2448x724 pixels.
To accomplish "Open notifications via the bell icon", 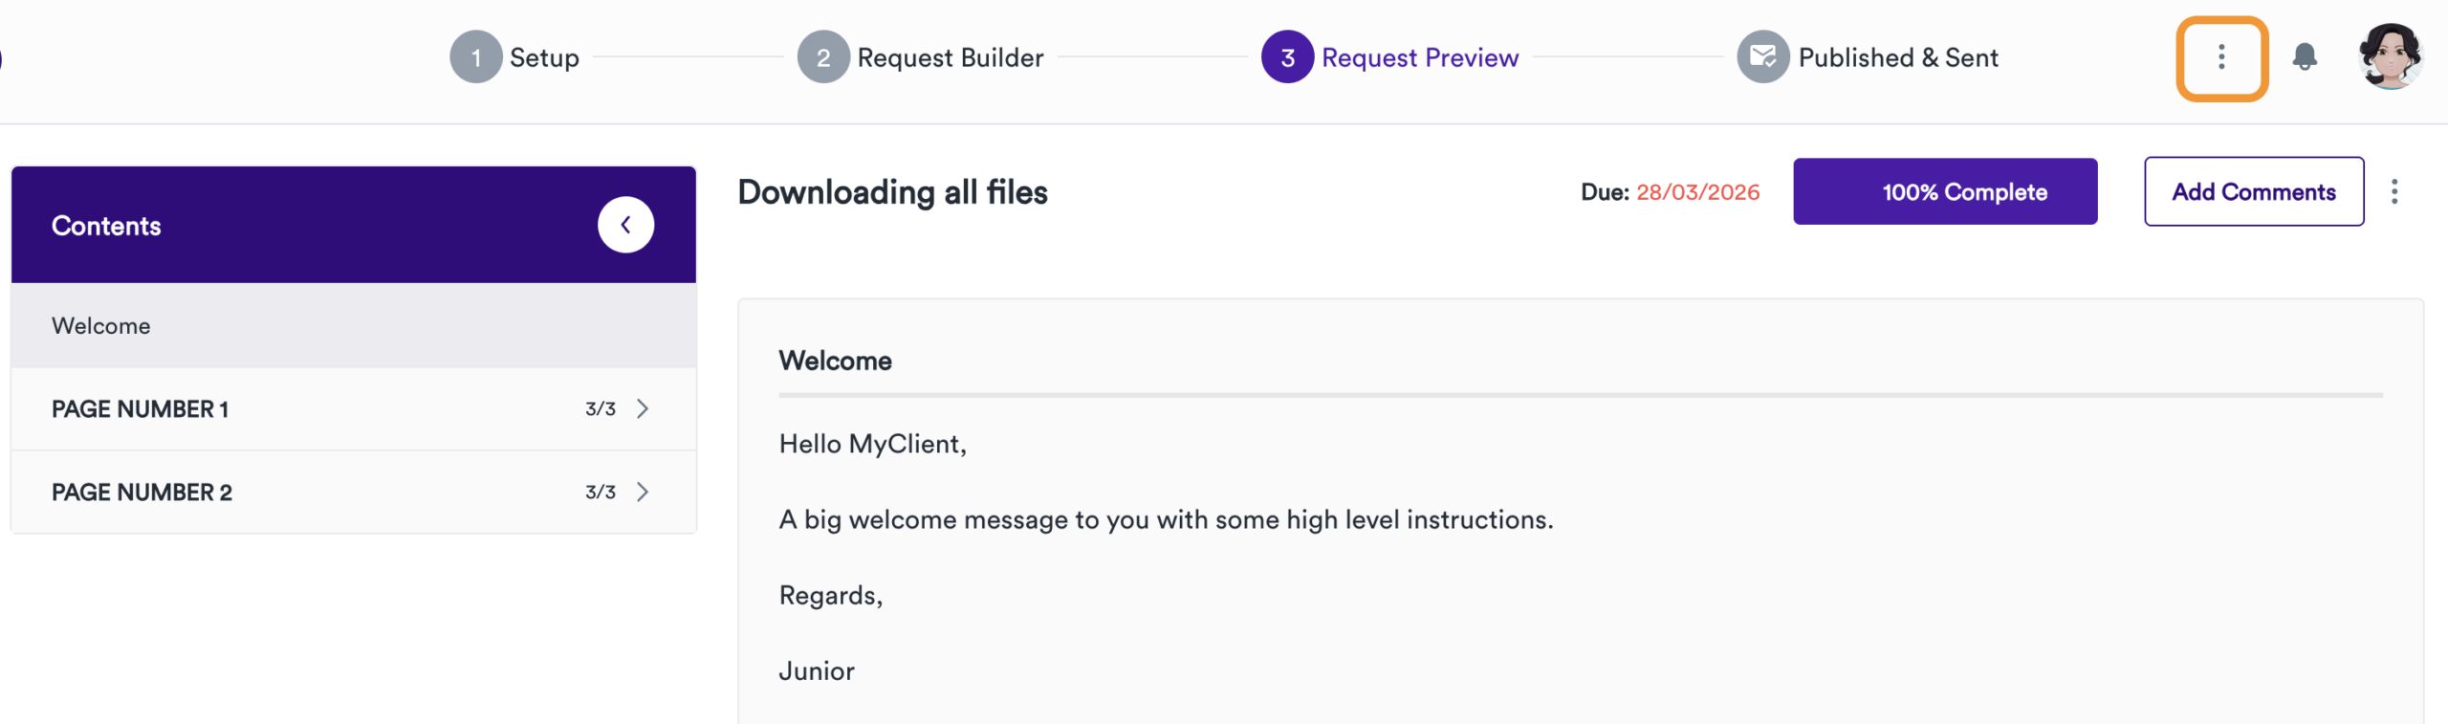I will coord(2305,57).
